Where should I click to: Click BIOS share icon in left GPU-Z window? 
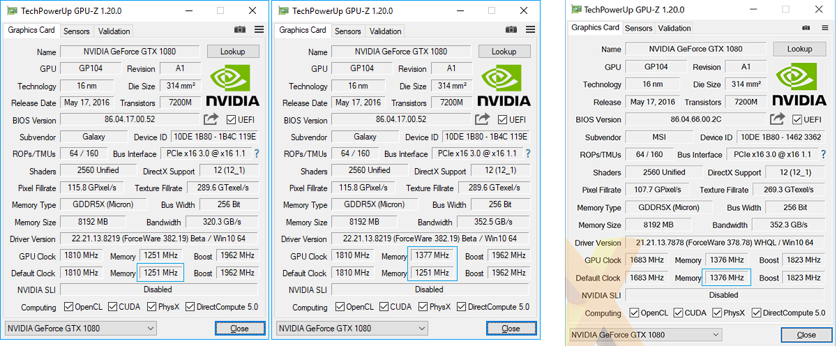(211, 119)
